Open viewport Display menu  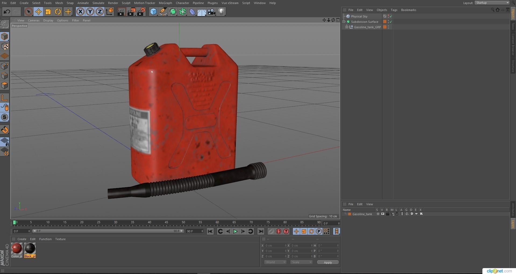pos(48,20)
